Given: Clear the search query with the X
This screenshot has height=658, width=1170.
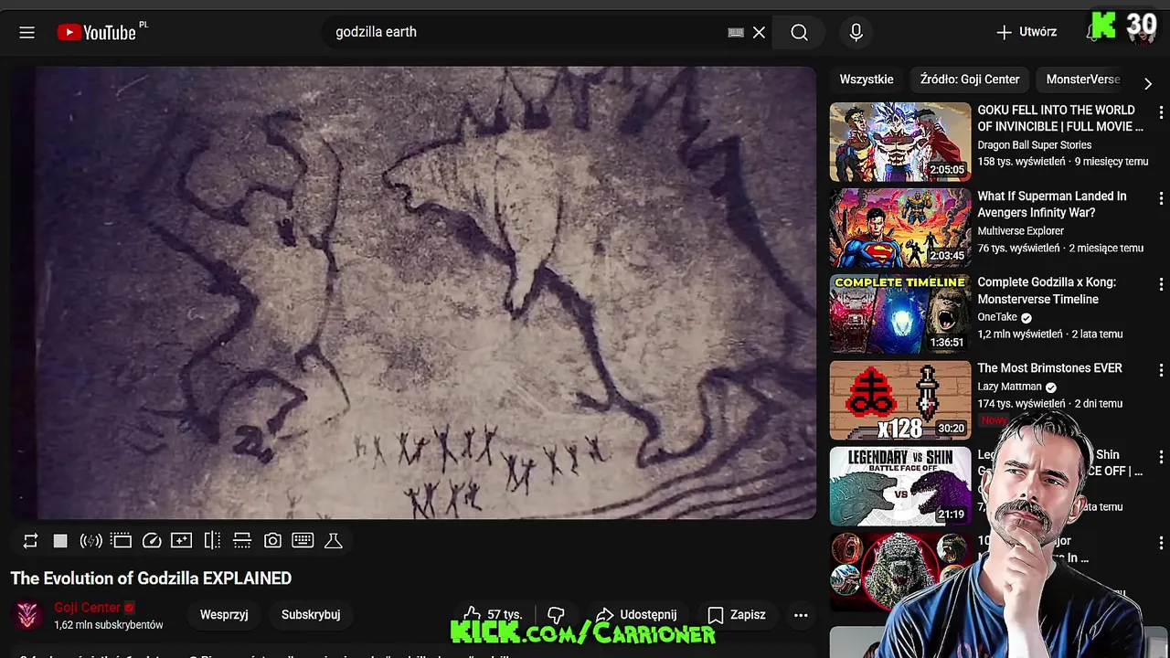Looking at the screenshot, I should (759, 32).
